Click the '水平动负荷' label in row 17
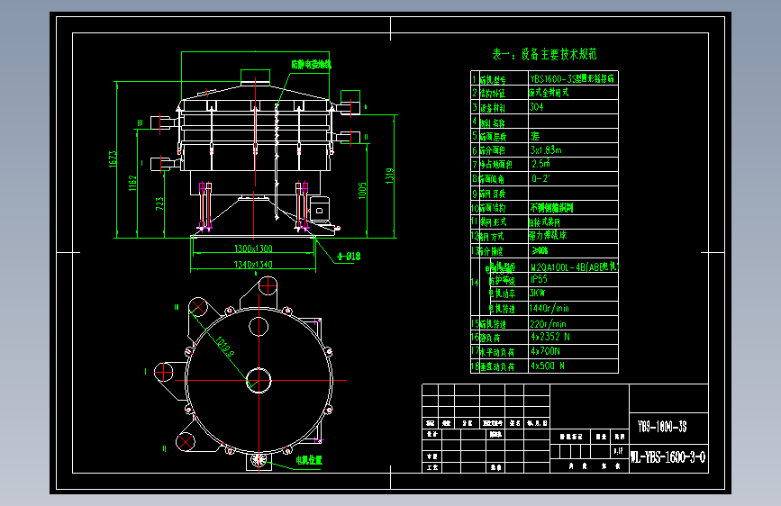Image resolution: width=781 pixels, height=506 pixels. pos(497,352)
